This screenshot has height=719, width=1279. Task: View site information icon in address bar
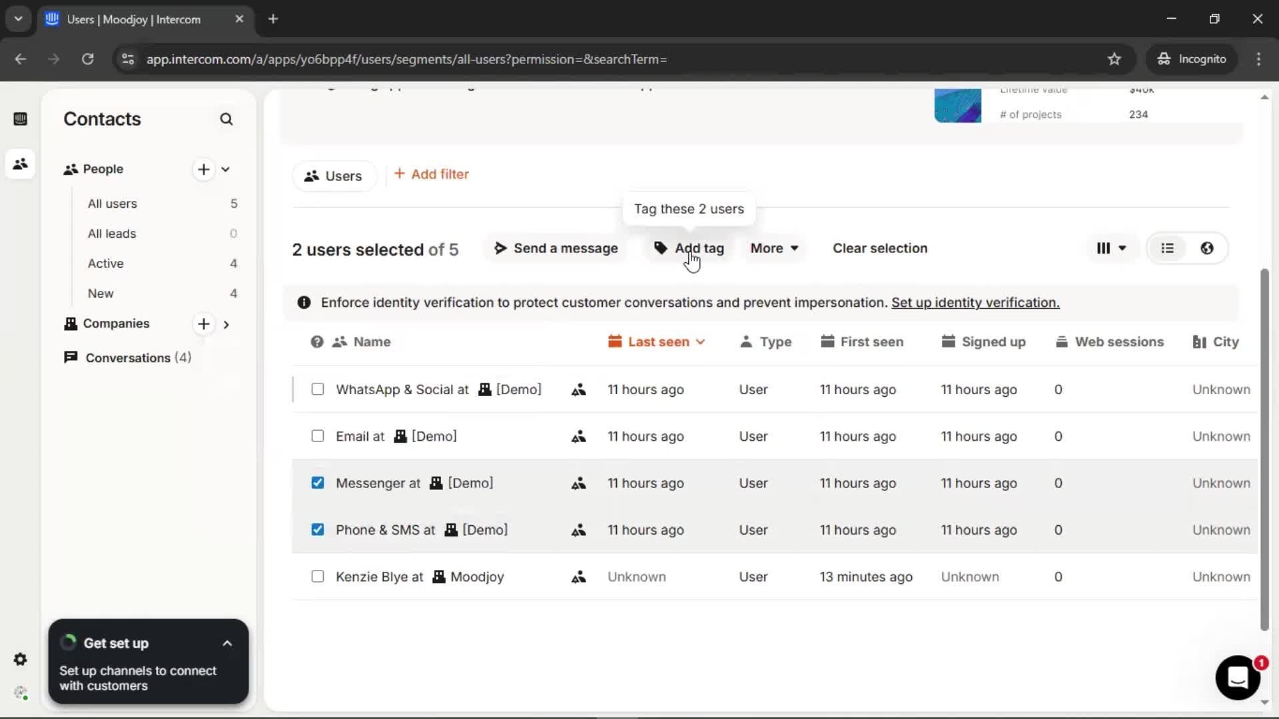[x=127, y=59]
